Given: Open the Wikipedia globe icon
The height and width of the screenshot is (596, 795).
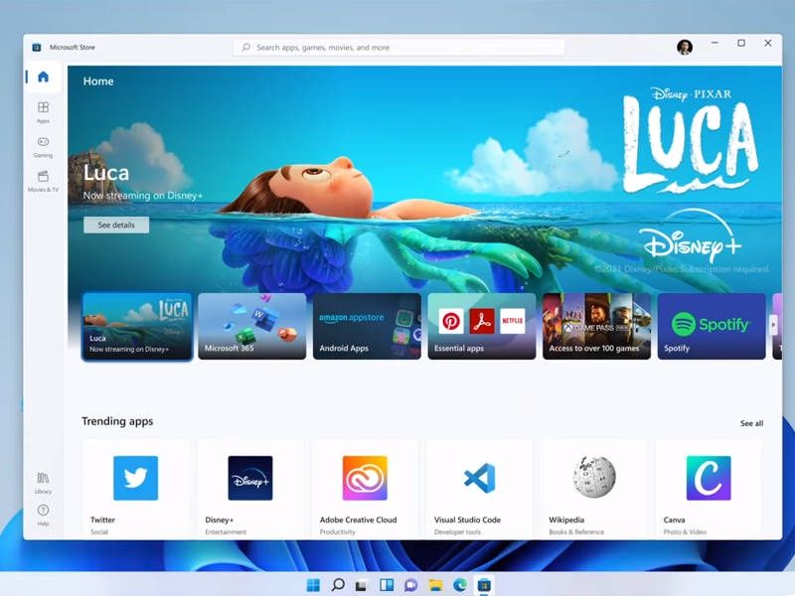Looking at the screenshot, I should pyautogui.click(x=594, y=477).
